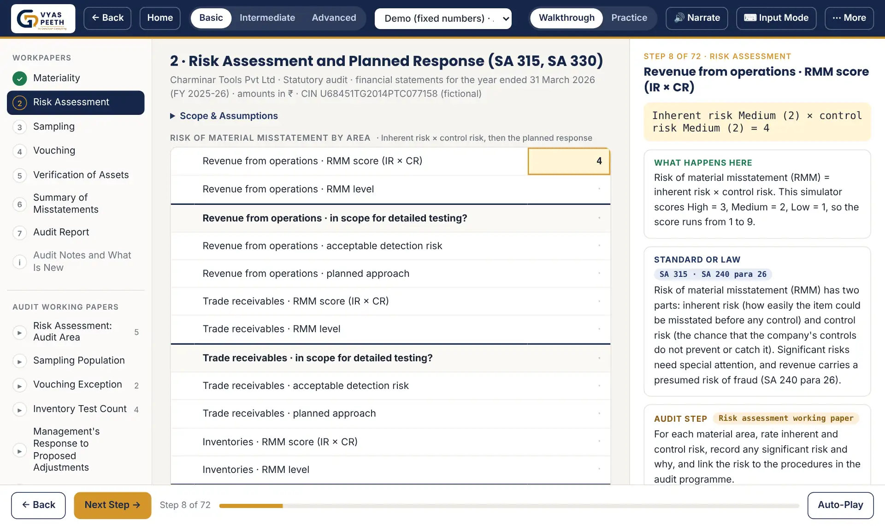This screenshot has width=885, height=526.
Task: Click the top Back button
Action: (x=107, y=18)
